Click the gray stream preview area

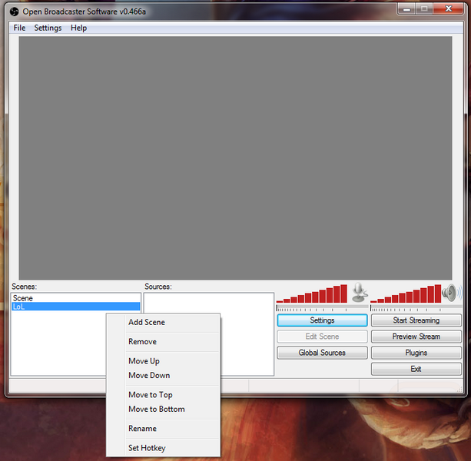[235, 158]
